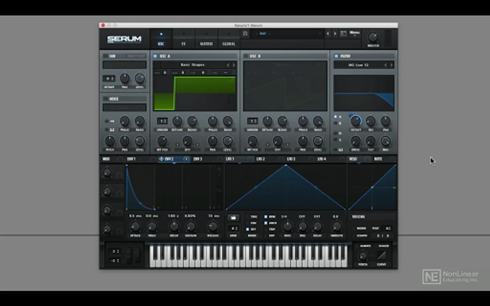Select next Basic Shapes wavetable arrow
This screenshot has width=490, height=306.
pos(233,65)
